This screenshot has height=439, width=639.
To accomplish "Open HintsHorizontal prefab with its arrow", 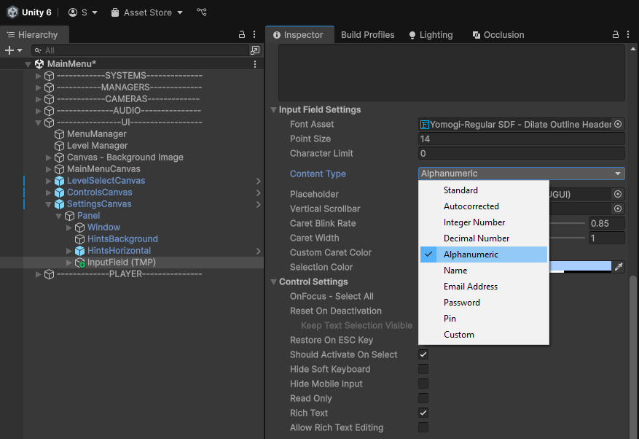I will [259, 251].
